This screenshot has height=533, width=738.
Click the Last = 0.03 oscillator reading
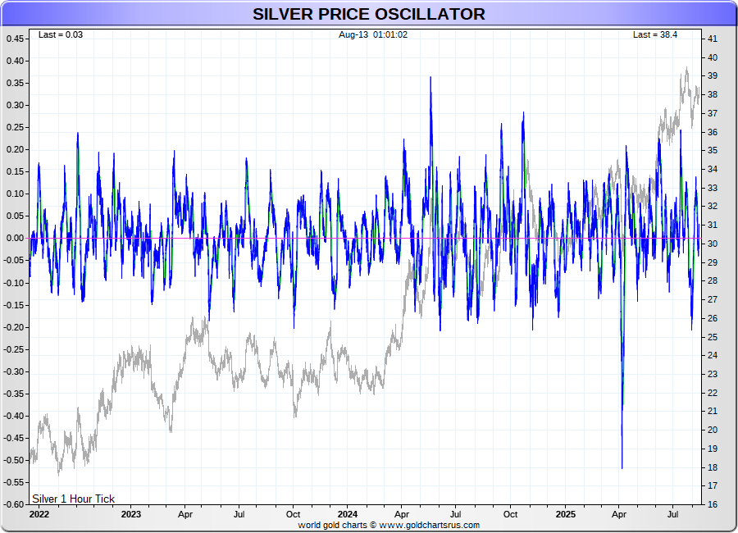60,34
